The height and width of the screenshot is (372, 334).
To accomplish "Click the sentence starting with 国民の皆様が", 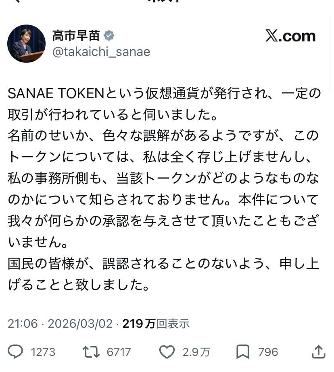I will (163, 264).
